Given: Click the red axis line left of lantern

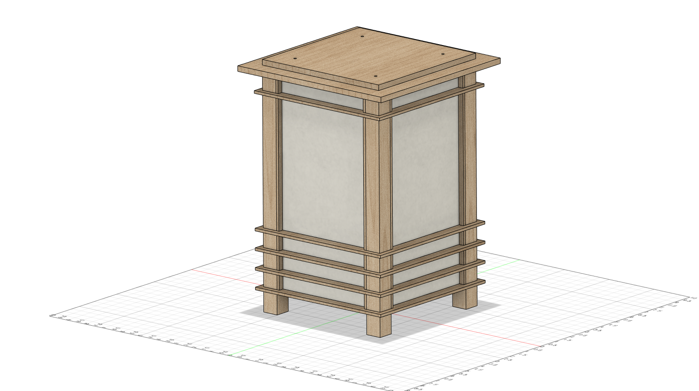Looking at the screenshot, I should tap(221, 275).
